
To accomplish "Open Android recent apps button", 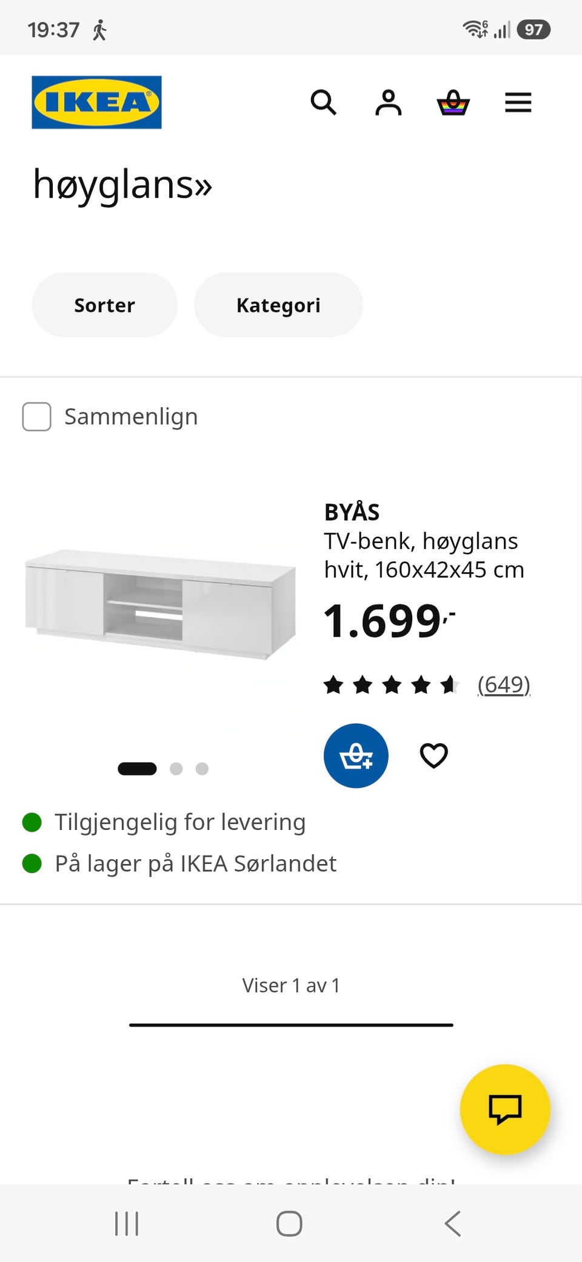I will (x=127, y=1223).
